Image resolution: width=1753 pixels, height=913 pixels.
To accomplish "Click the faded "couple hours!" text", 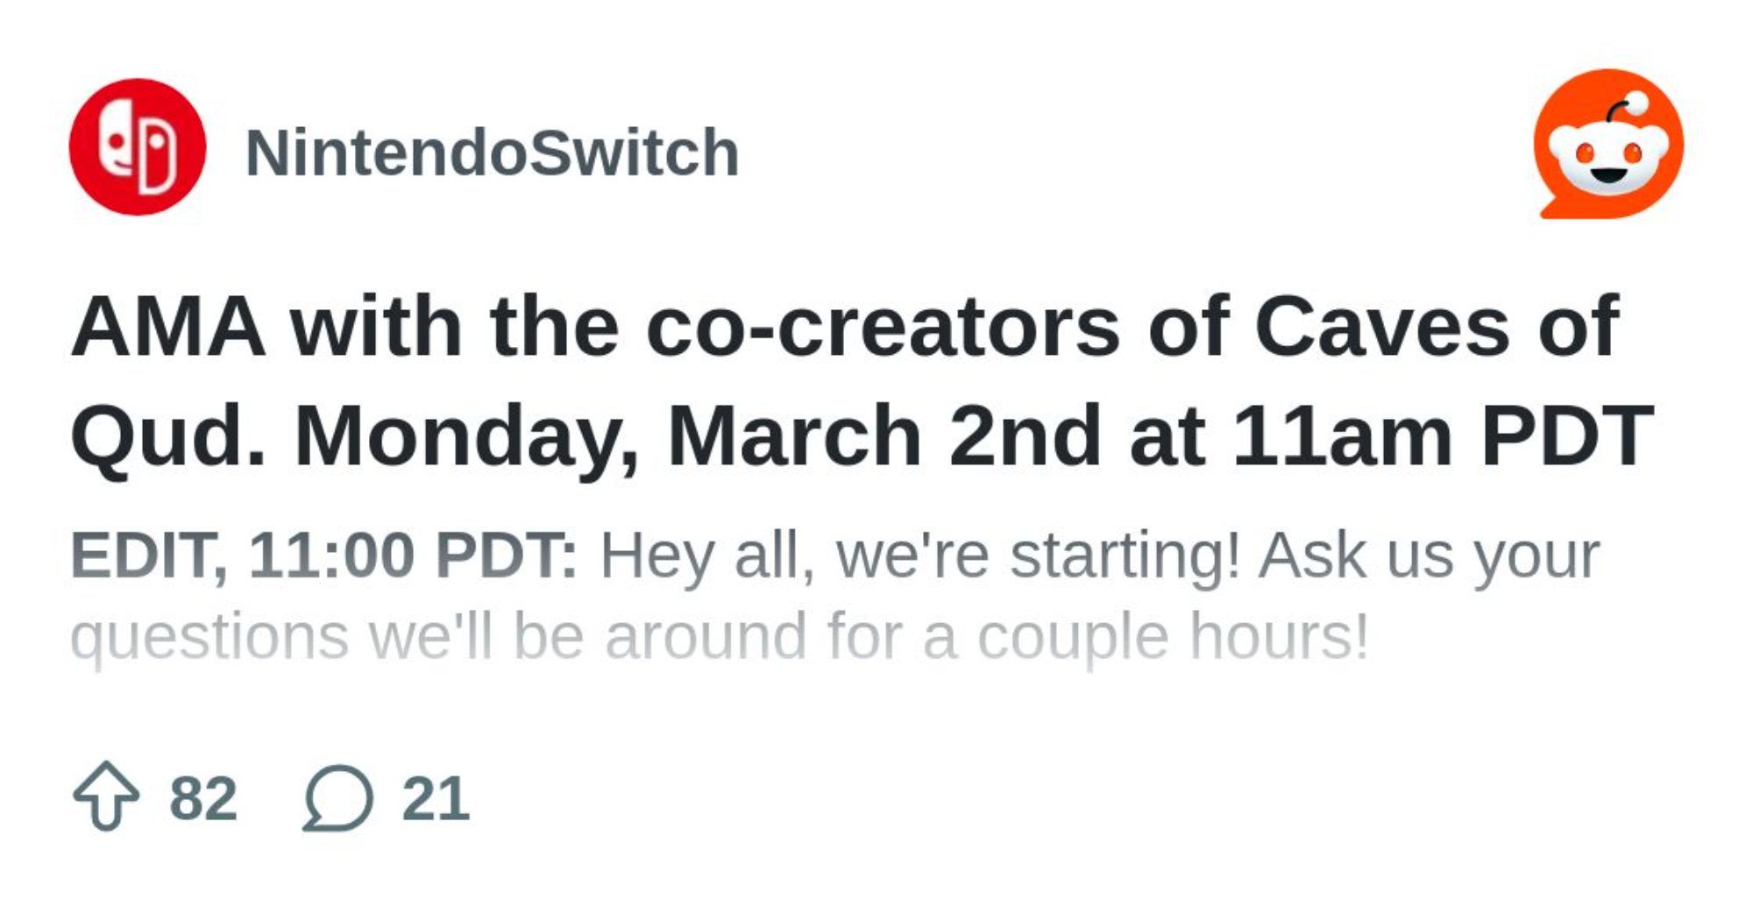I will click(x=1172, y=637).
